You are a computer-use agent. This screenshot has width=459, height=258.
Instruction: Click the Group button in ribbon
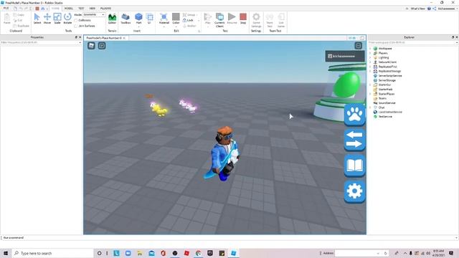coord(189,14)
